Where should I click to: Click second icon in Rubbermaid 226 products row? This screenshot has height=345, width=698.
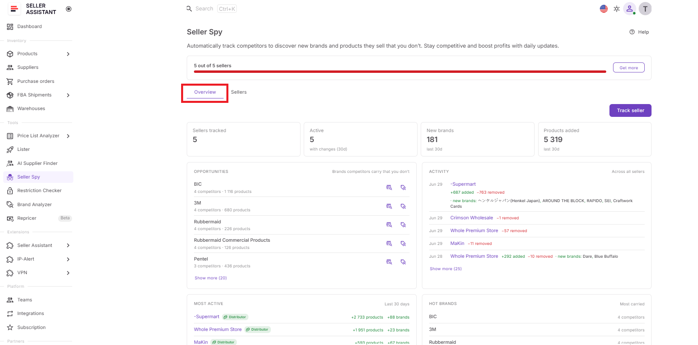pos(403,225)
